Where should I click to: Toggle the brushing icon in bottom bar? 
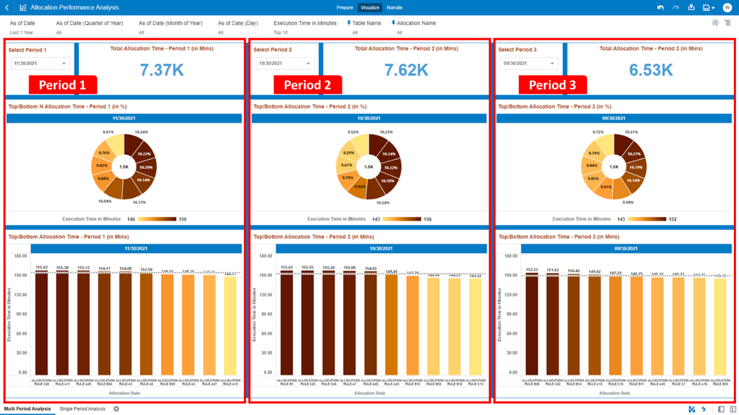(x=692, y=409)
